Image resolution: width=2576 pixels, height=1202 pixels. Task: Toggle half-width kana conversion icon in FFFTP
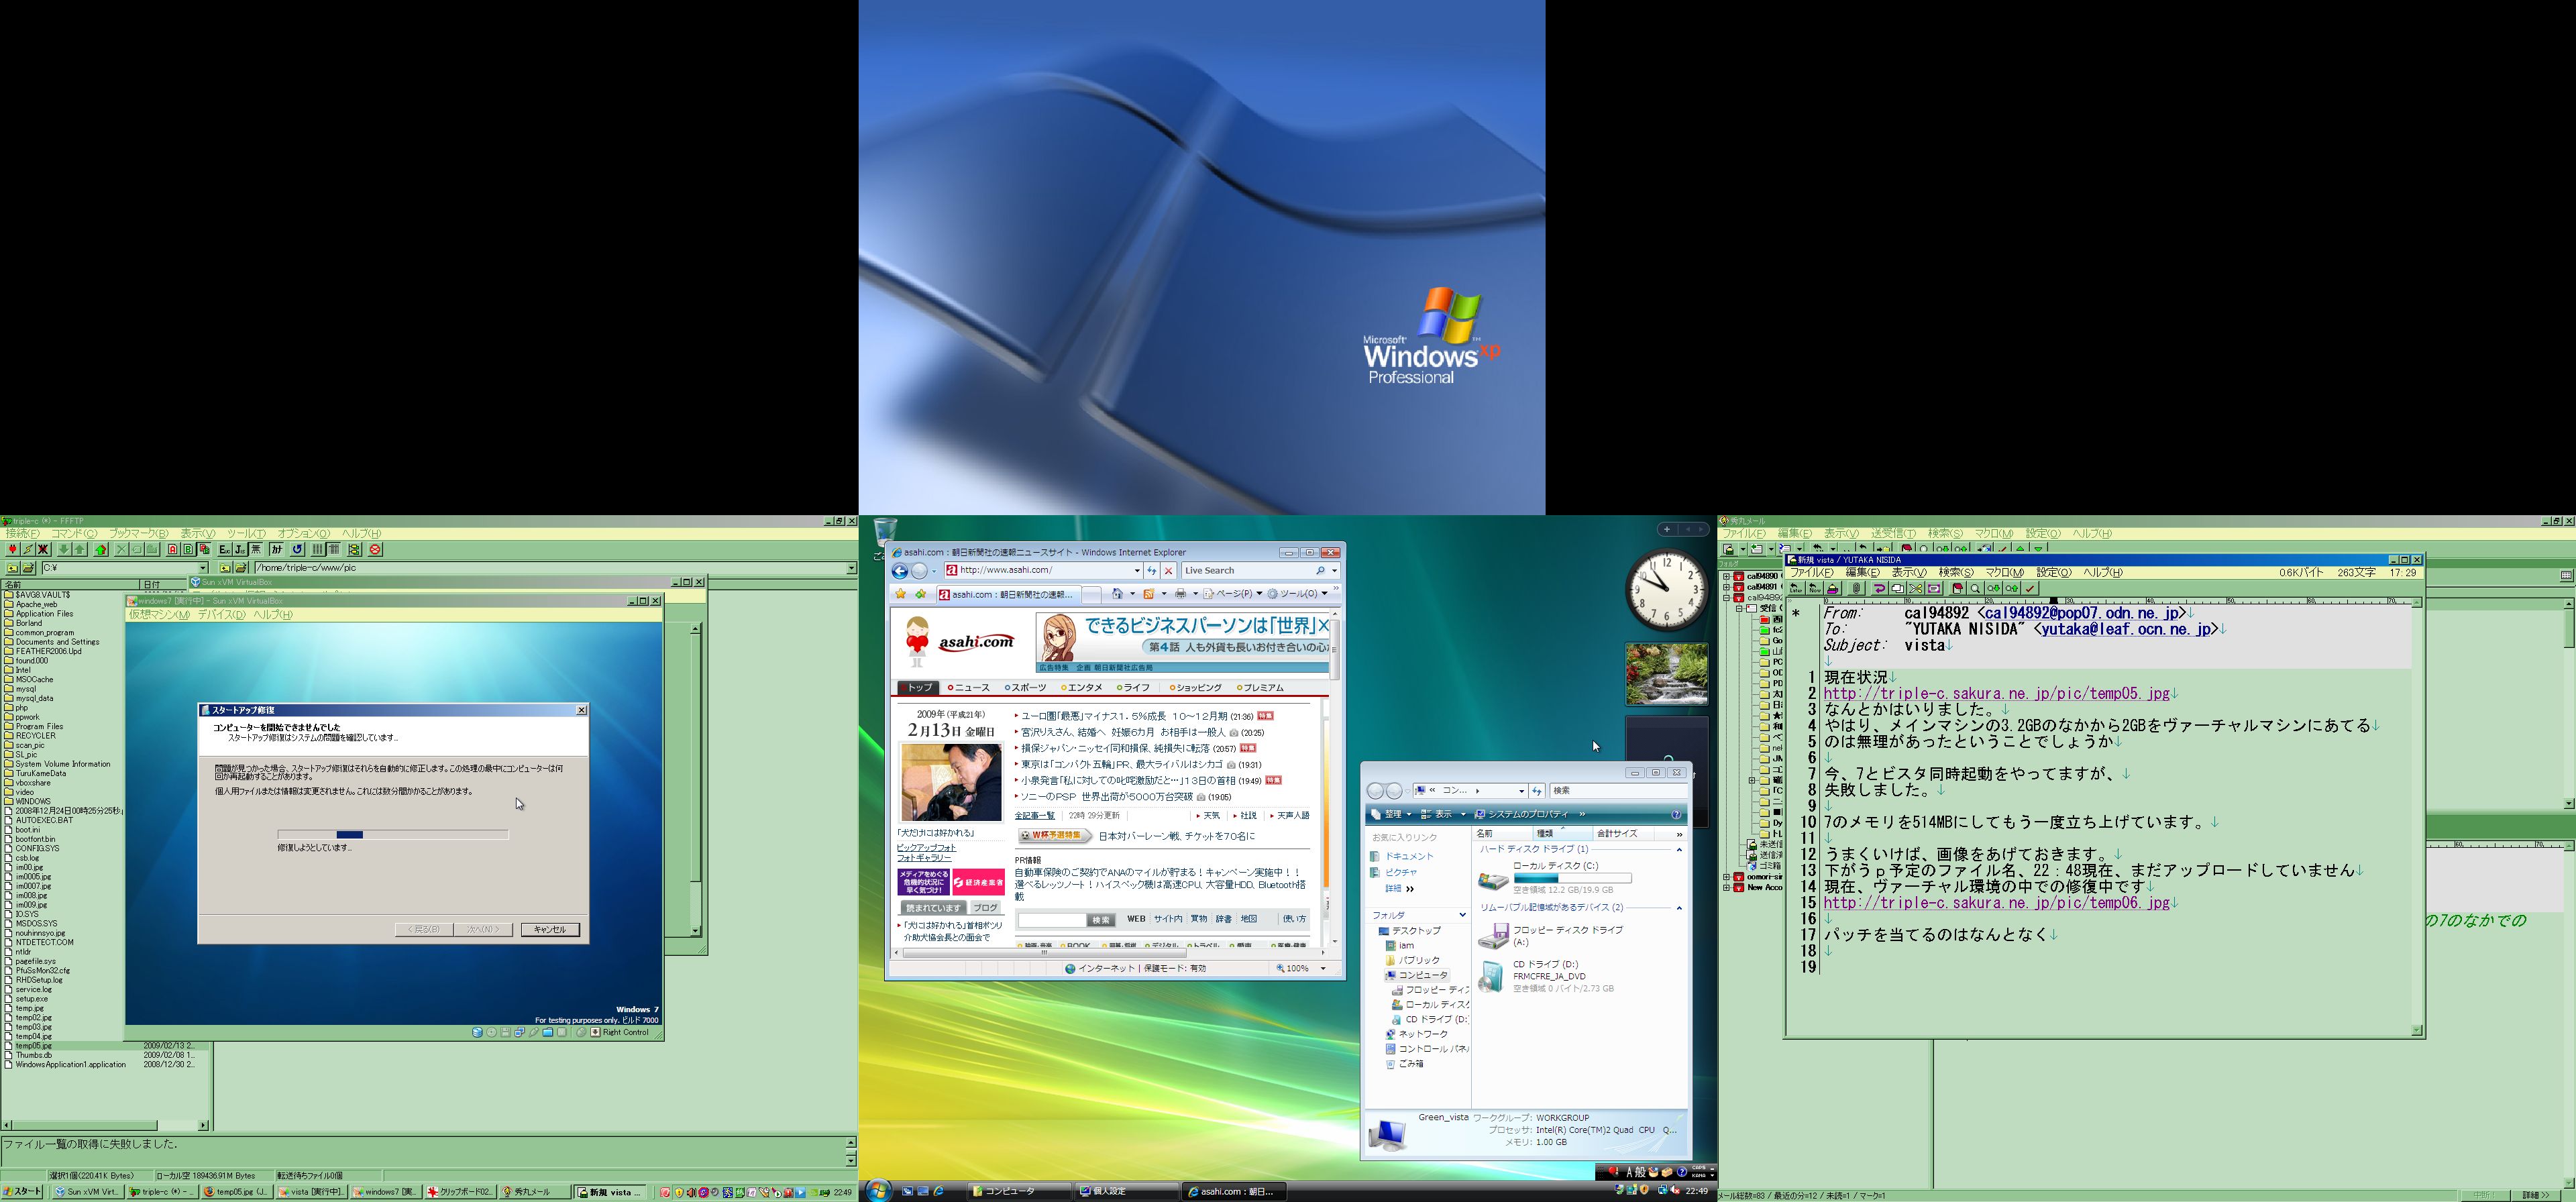(277, 549)
